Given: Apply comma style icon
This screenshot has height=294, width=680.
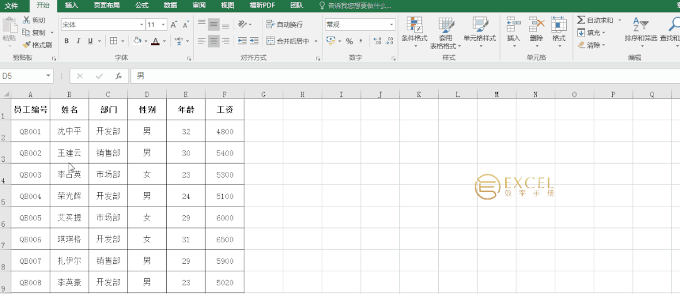Looking at the screenshot, I should pos(360,41).
